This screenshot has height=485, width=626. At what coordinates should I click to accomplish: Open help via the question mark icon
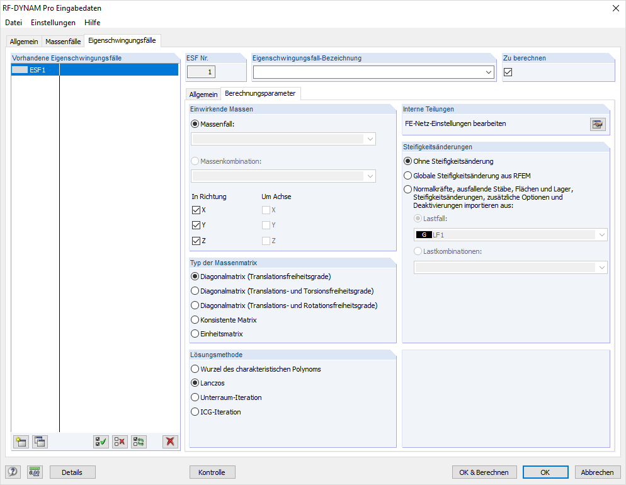13,471
